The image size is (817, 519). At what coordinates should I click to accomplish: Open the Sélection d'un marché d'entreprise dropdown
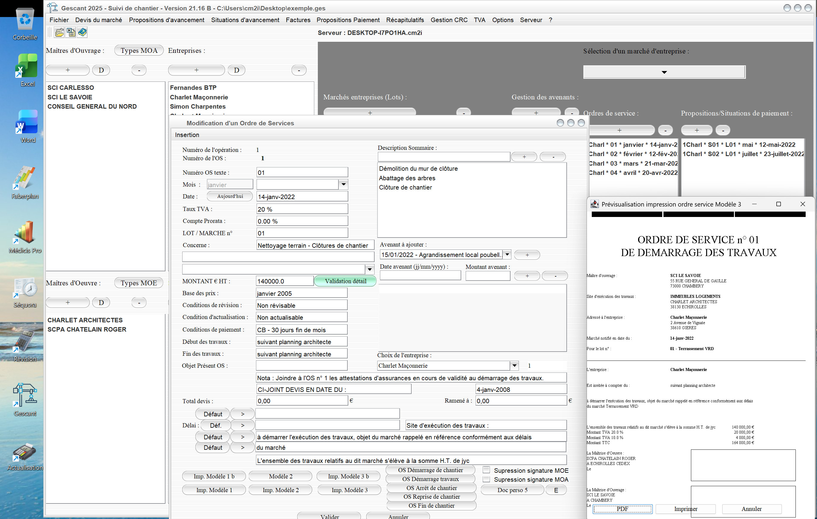click(x=664, y=72)
